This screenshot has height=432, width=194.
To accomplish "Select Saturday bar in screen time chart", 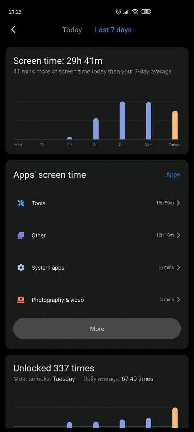I will 96,129.
